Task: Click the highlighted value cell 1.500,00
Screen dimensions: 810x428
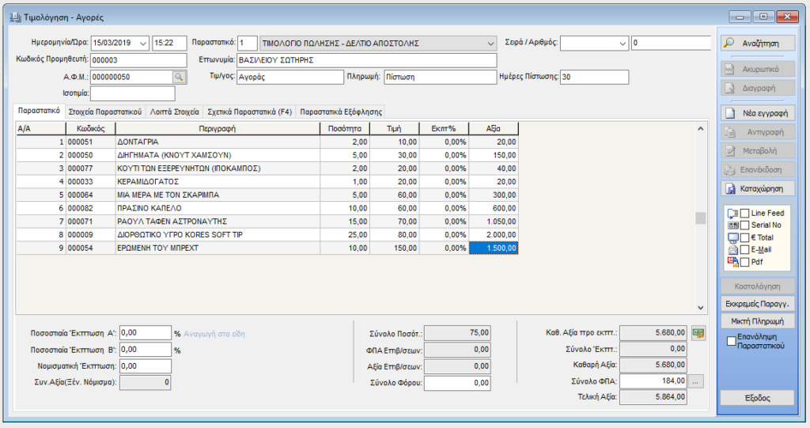Action: (x=494, y=248)
